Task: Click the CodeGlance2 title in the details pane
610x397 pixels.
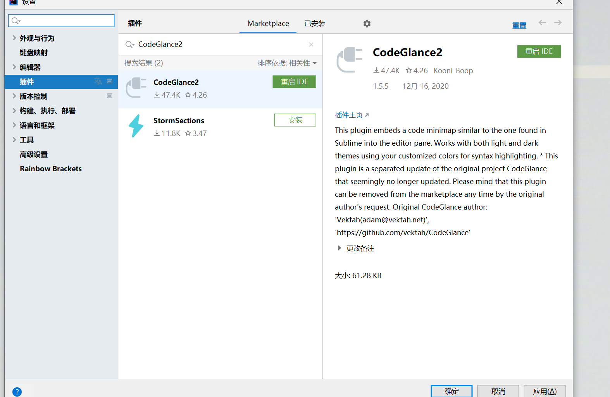Action: click(407, 52)
